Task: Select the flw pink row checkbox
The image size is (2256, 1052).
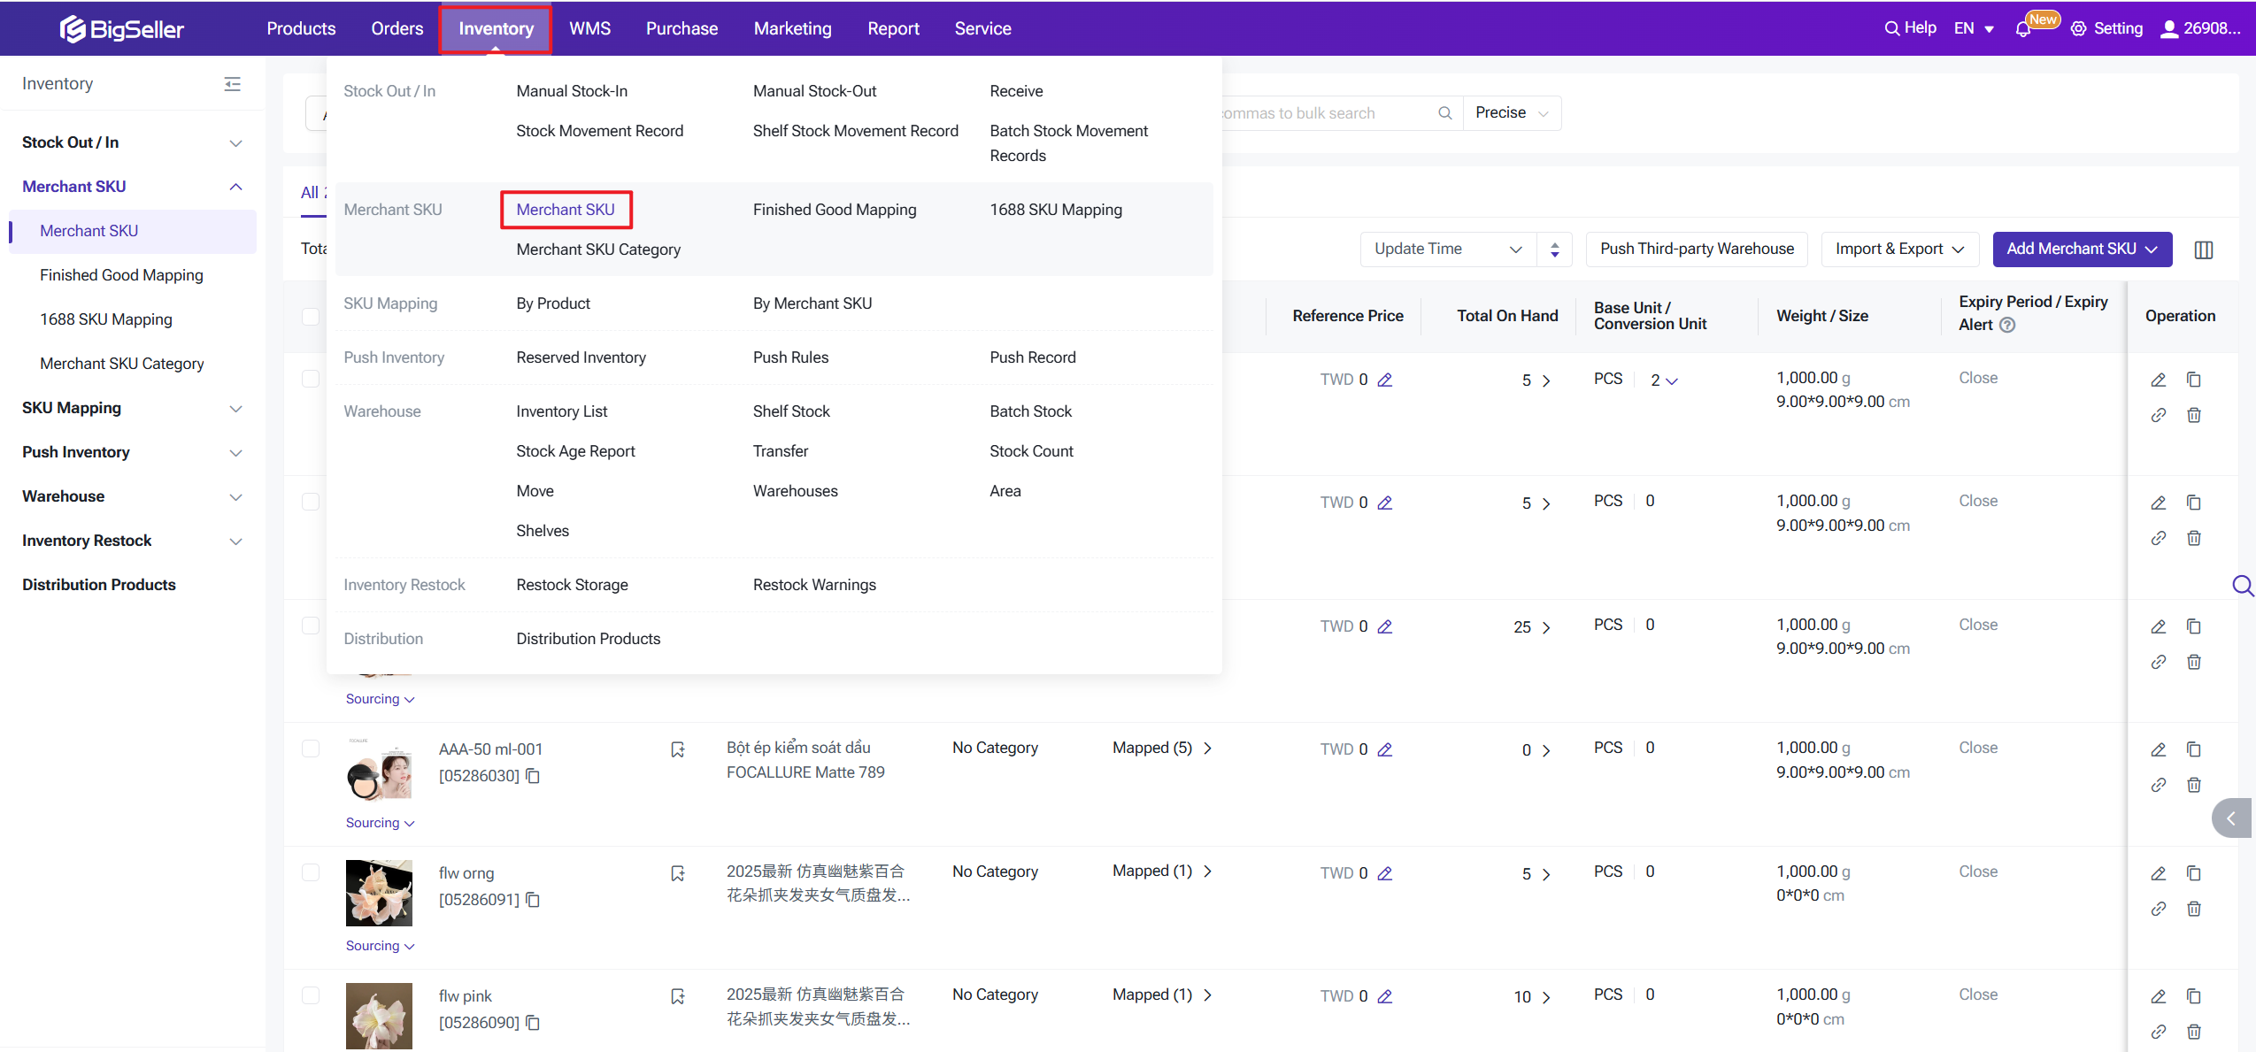Action: point(311,995)
